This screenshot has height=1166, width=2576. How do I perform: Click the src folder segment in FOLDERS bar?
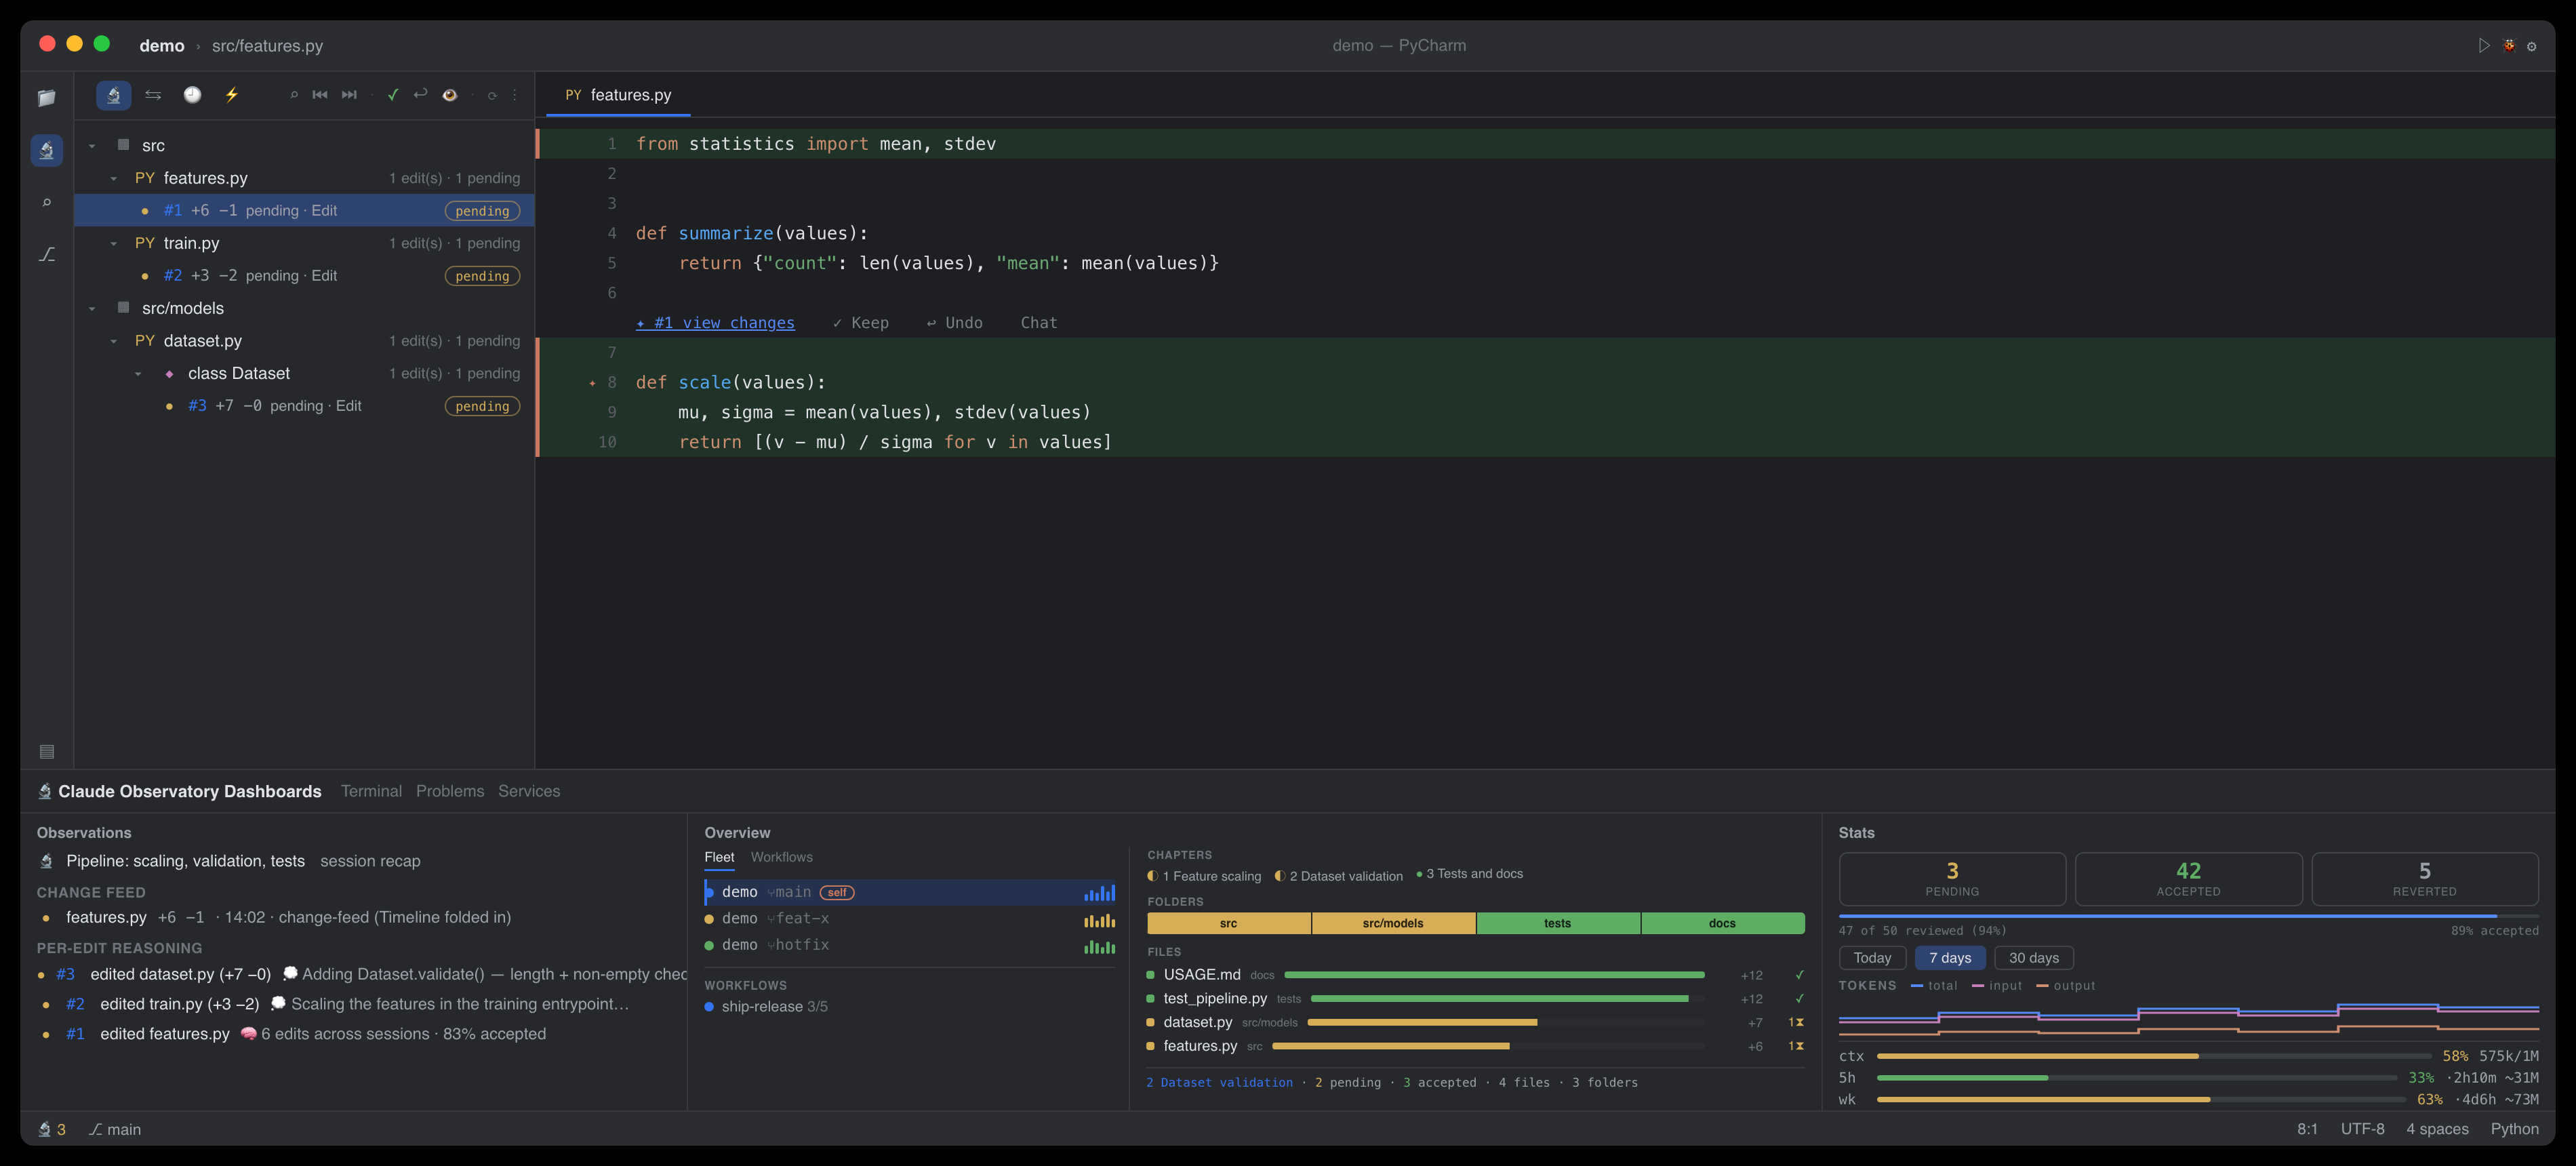pyautogui.click(x=1229, y=923)
